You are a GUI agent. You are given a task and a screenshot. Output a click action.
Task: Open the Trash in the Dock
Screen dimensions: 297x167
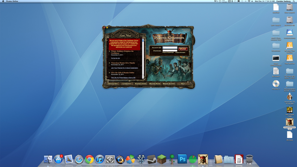pyautogui.click(x=249, y=159)
